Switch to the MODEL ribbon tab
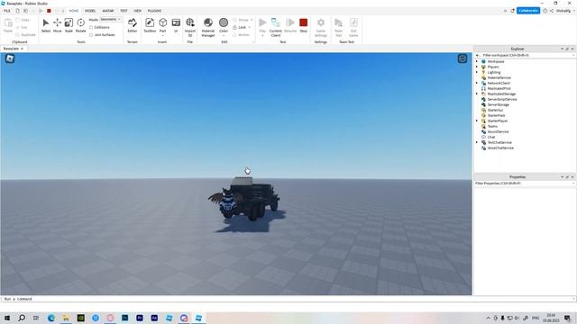 [x=90, y=11]
